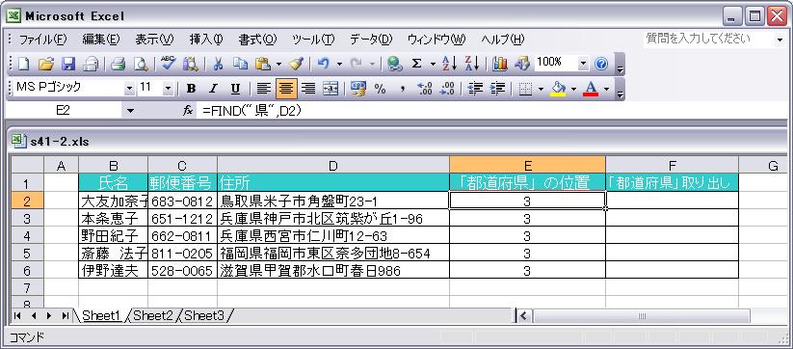The height and width of the screenshot is (349, 793).
Task: Expand the font size dropdown
Action: tap(169, 89)
